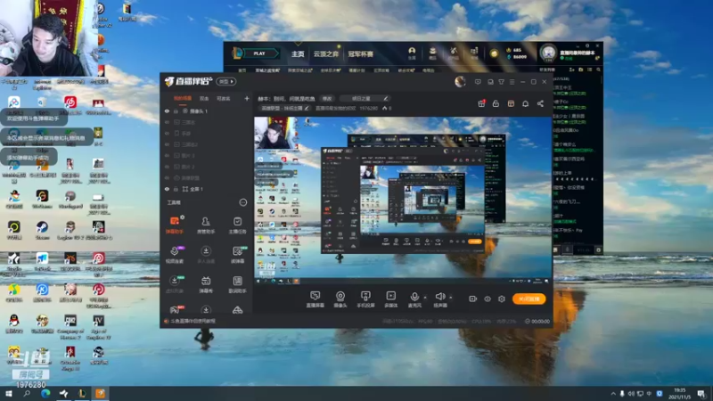Show the 手游 source via eye icon
The width and height of the screenshot is (713, 401).
[167, 133]
